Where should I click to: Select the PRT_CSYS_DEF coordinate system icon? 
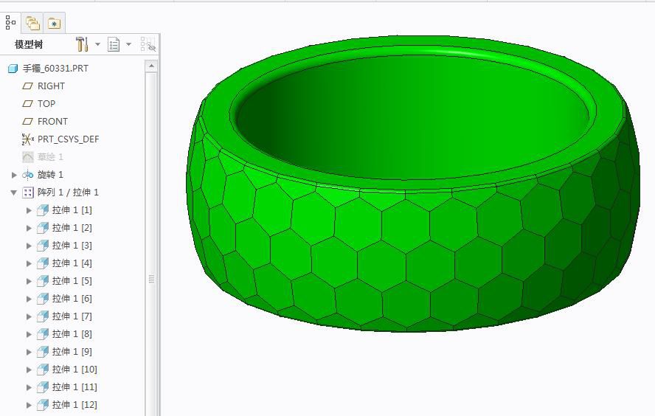[27, 139]
